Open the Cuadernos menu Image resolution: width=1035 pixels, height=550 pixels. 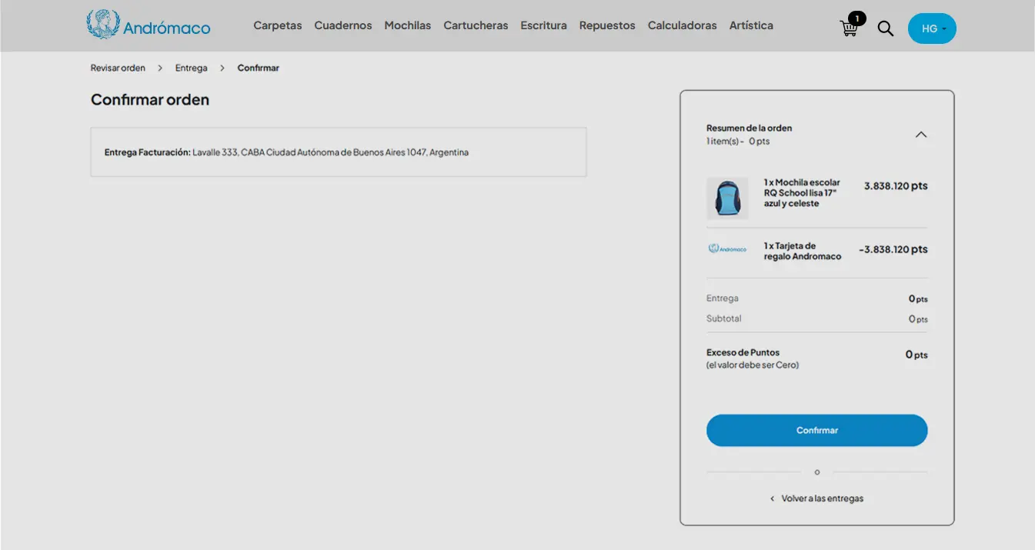click(x=343, y=25)
